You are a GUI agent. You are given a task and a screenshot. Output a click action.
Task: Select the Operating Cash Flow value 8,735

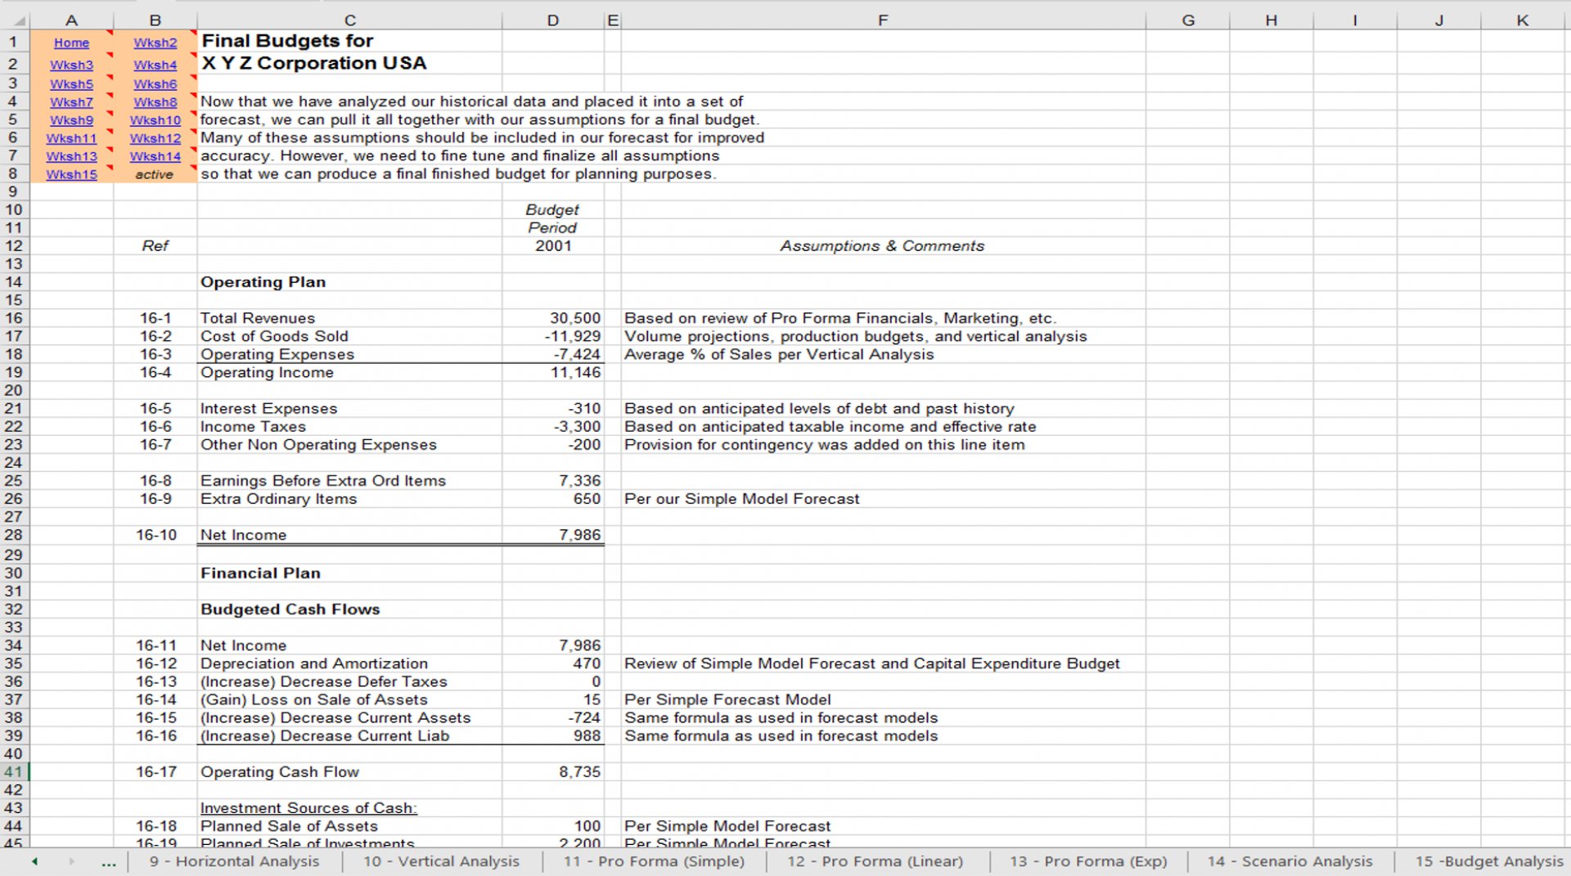pos(553,771)
